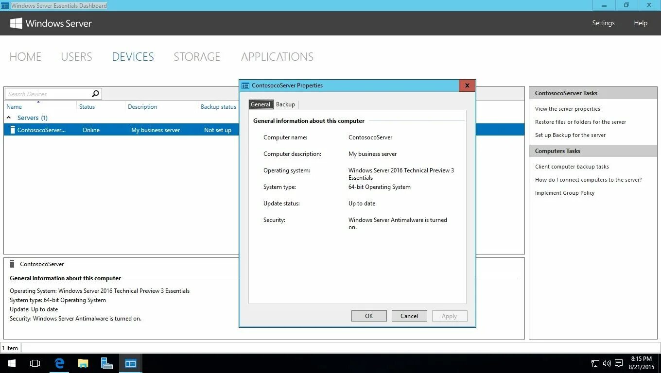The image size is (661, 373).
Task: Click OK in the Properties dialog
Action: point(369,316)
